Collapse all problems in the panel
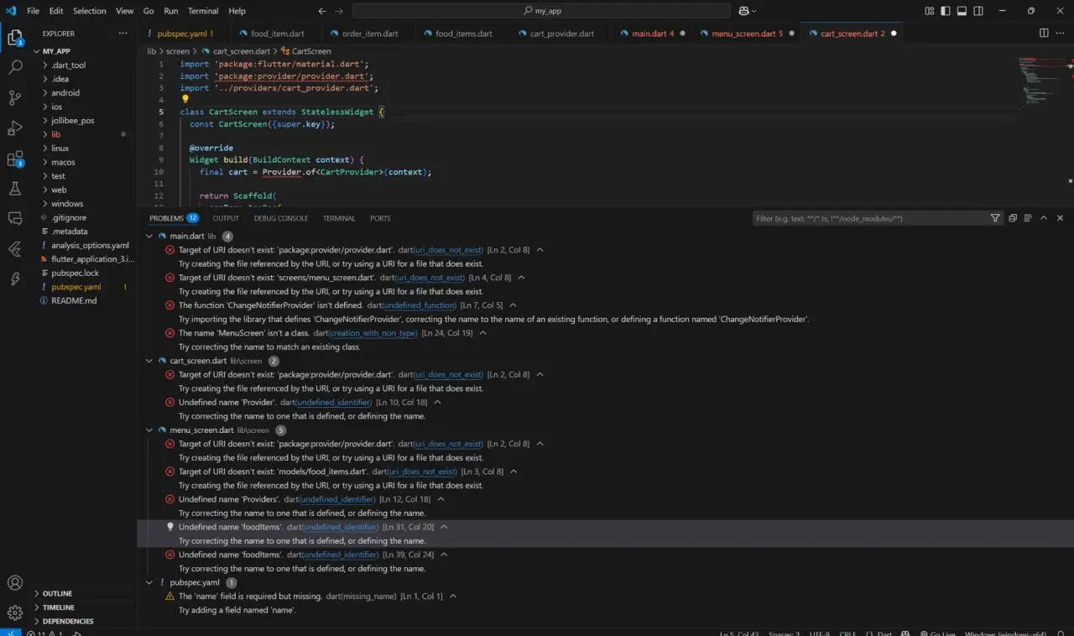The height and width of the screenshot is (636, 1074). pyautogui.click(x=1013, y=218)
